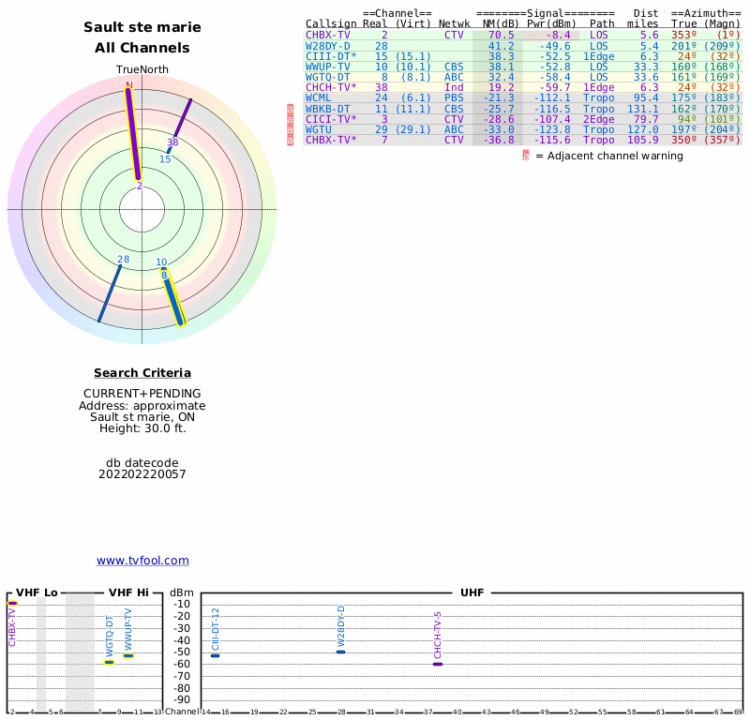750x720 pixels.
Task: Click the NM(dB) column header
Action: (501, 23)
